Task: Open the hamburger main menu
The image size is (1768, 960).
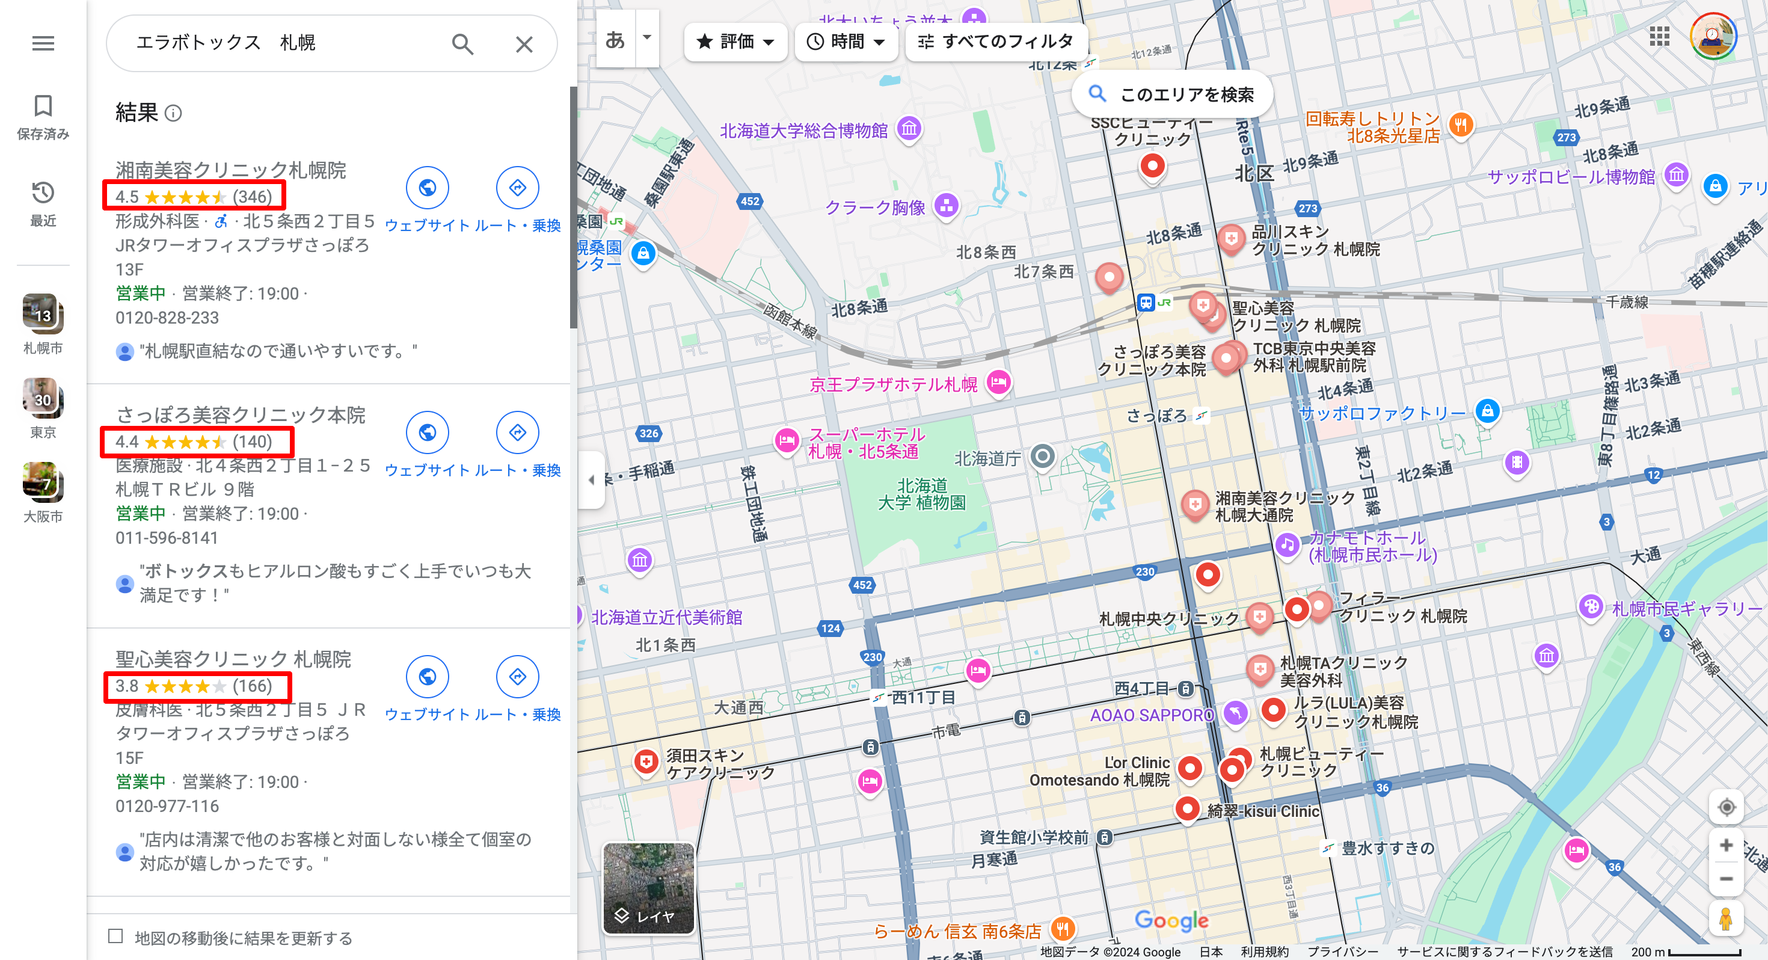Action: point(43,43)
